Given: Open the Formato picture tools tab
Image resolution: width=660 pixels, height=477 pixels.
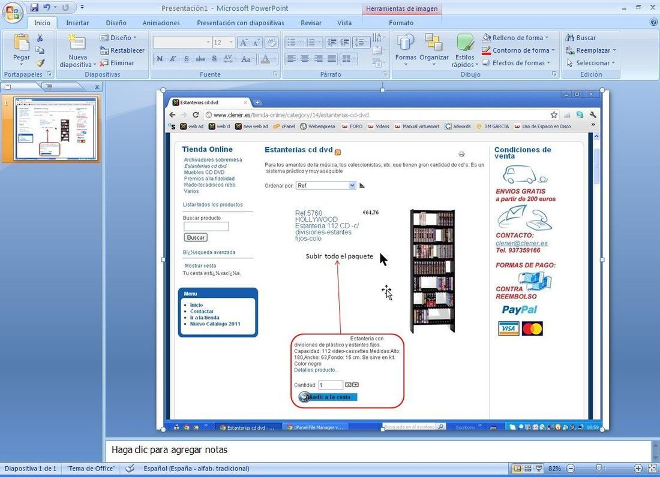Looking at the screenshot, I should click(x=401, y=23).
